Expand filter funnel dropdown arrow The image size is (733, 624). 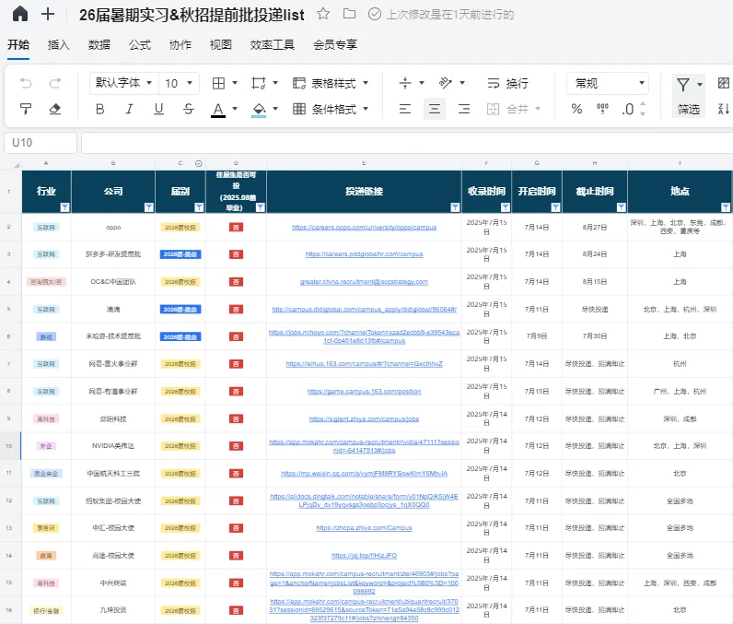click(x=700, y=84)
